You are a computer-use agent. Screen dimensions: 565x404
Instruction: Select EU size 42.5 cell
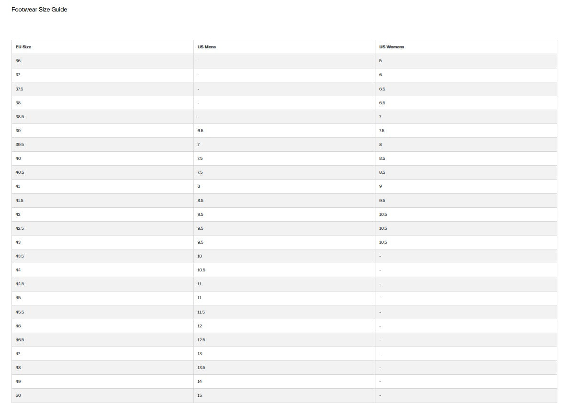[x=102, y=228]
